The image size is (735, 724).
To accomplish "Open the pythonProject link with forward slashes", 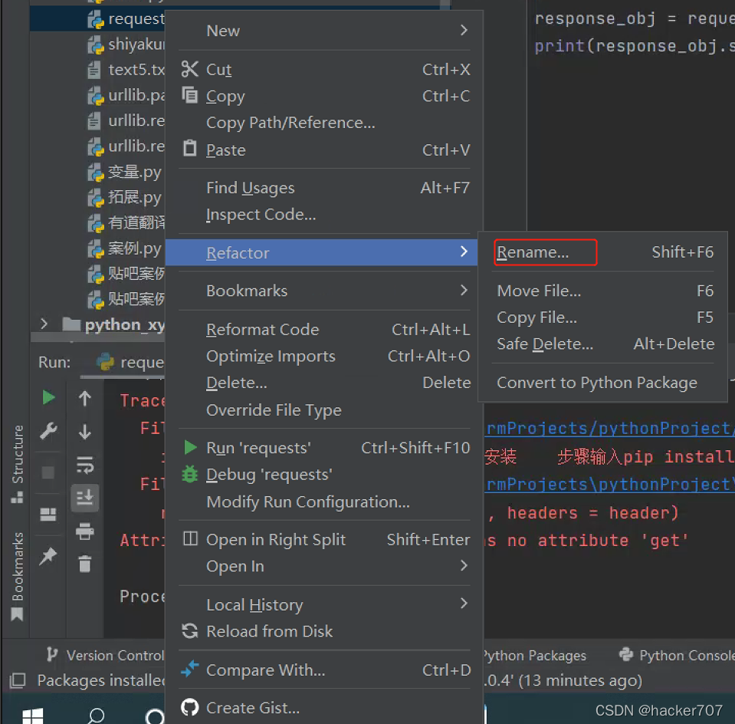I will tap(610, 429).
